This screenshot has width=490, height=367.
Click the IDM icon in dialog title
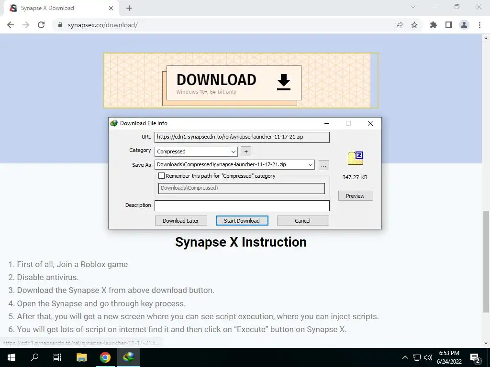pos(114,123)
